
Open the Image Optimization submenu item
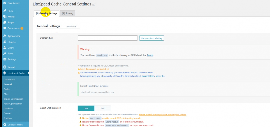click(13, 99)
